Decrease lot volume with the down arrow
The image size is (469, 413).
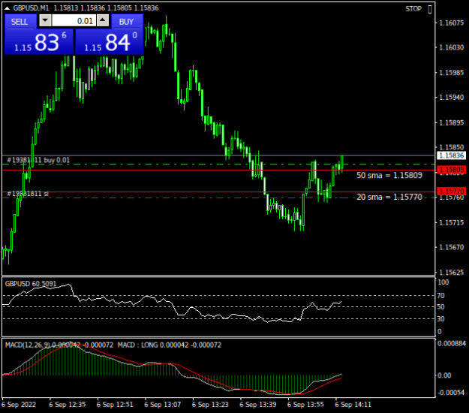tap(45, 21)
